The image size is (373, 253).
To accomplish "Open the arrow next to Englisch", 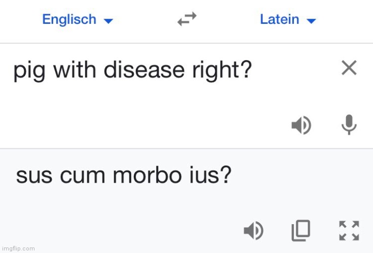I will (x=108, y=21).
